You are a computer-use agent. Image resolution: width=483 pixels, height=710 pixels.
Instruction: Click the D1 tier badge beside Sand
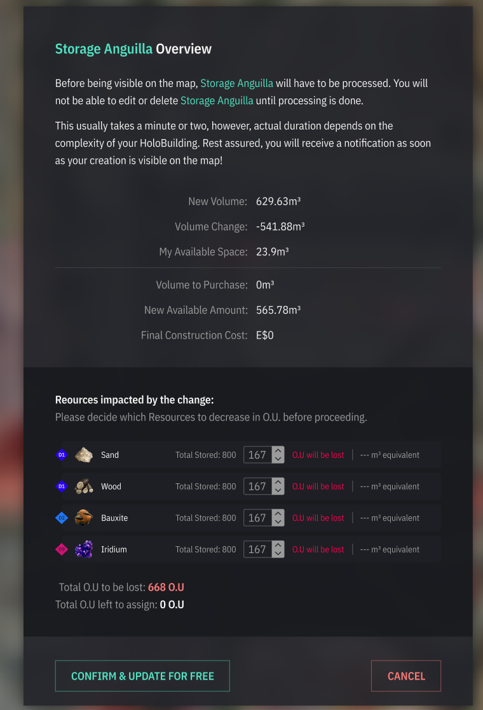coord(62,455)
